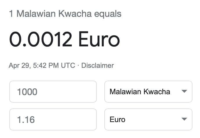Click the 0.0012 Euro result text
Image resolution: width=200 pixels, height=138 pixels.
point(64,39)
